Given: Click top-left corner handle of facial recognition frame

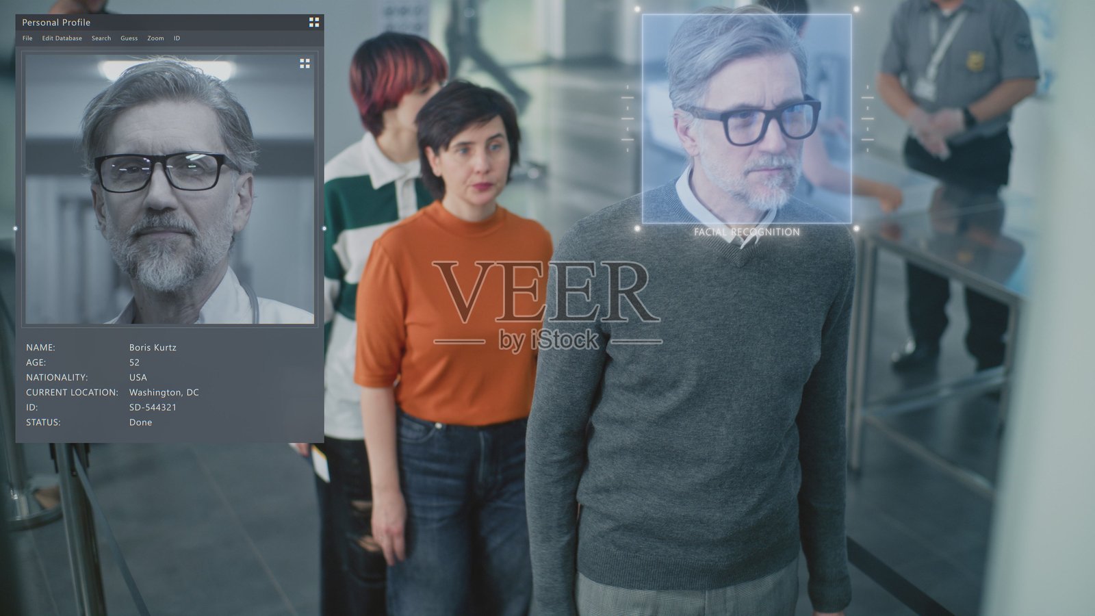Looking at the screenshot, I should 637,10.
